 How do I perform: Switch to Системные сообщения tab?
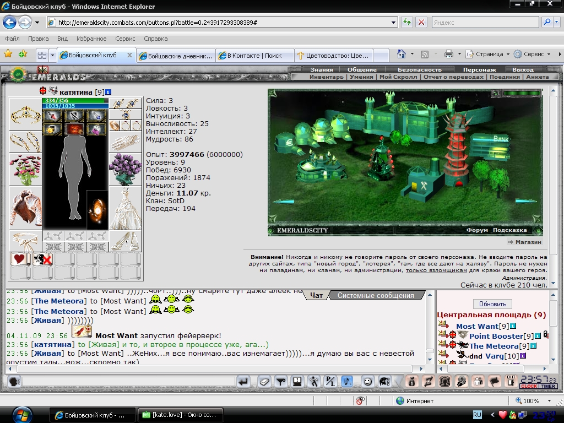point(376,296)
